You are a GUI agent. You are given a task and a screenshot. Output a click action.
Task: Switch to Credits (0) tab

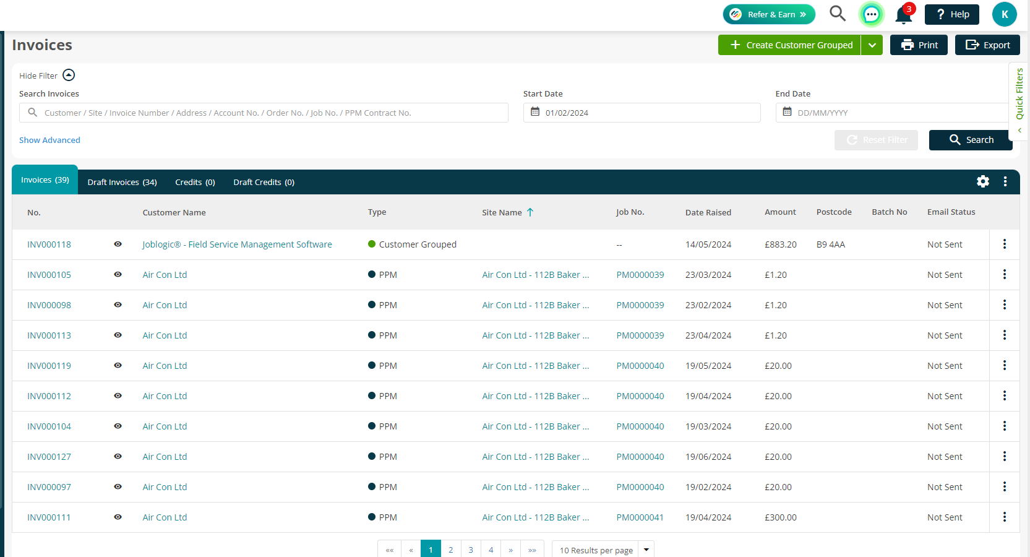(x=195, y=182)
